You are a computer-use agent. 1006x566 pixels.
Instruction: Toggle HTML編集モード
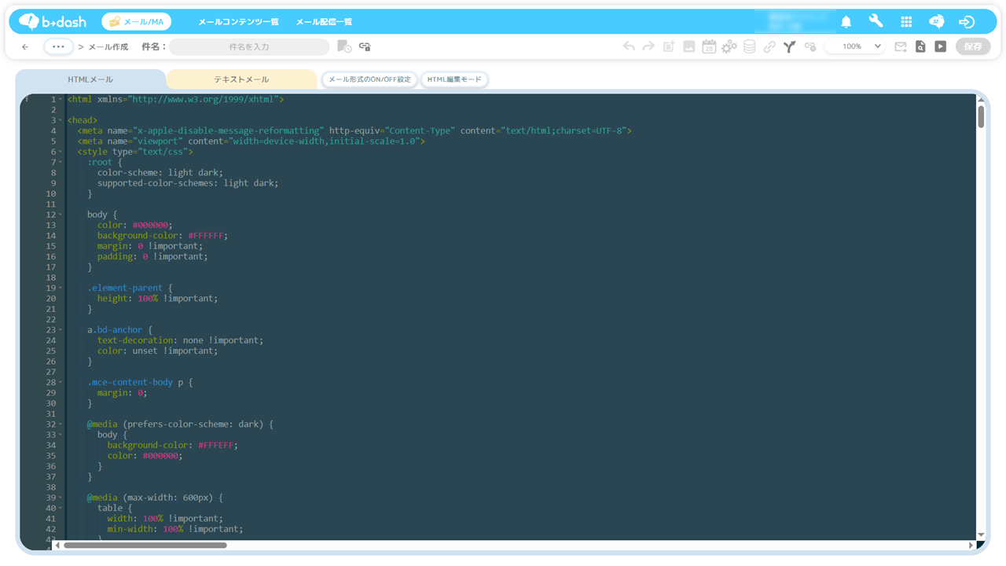pyautogui.click(x=454, y=79)
